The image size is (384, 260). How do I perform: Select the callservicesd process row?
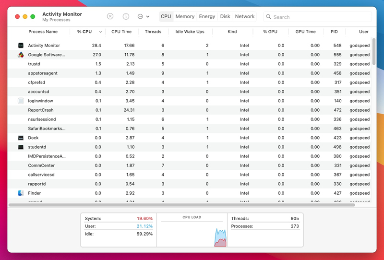pyautogui.click(x=189, y=175)
